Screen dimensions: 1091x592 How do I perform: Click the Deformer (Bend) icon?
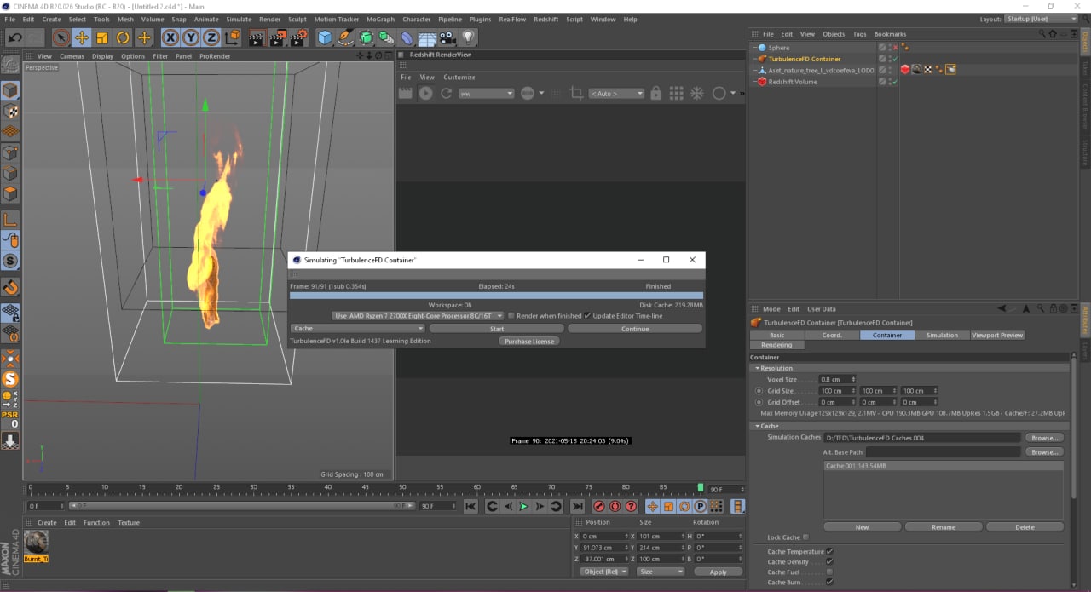407,37
